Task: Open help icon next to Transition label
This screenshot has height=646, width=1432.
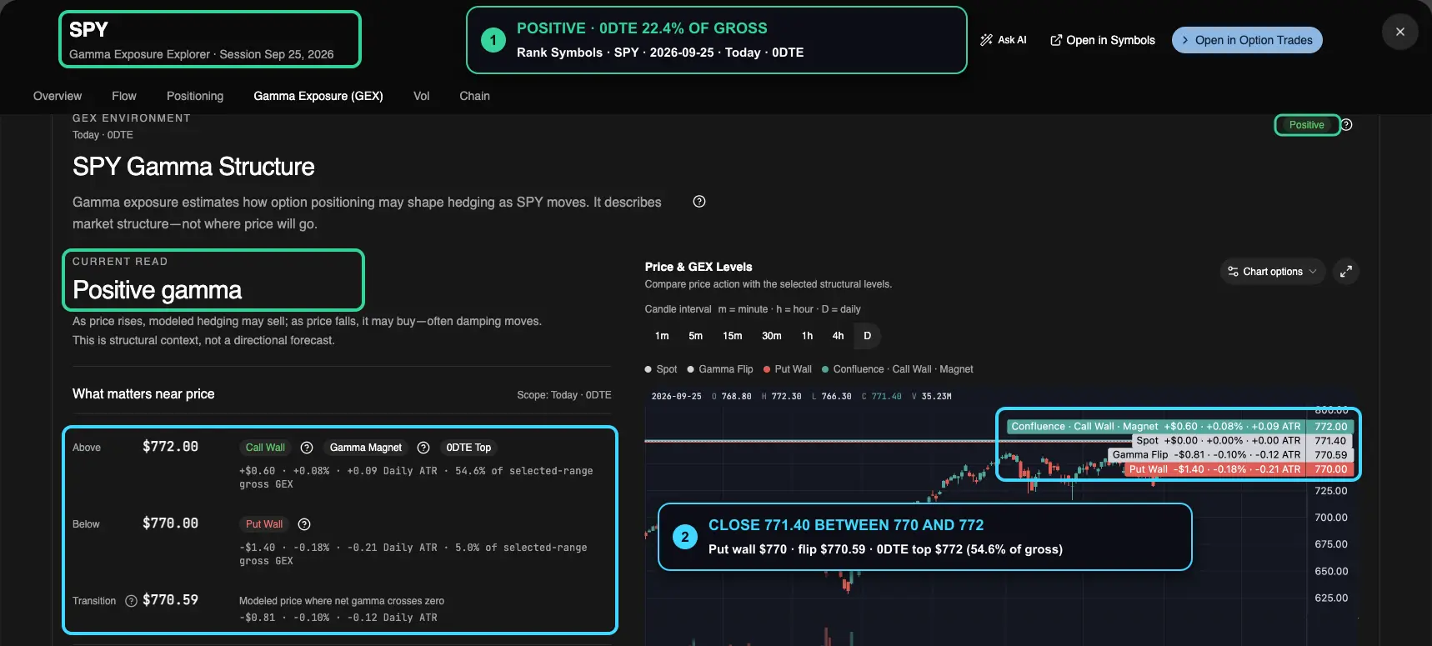Action: pos(131,601)
